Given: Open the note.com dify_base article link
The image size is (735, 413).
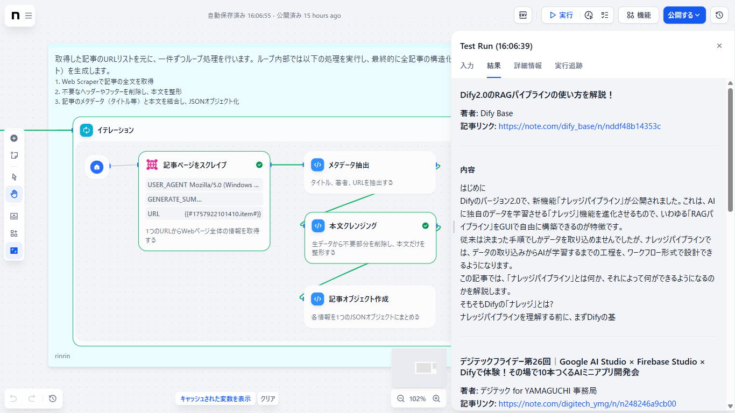Looking at the screenshot, I should (579, 126).
